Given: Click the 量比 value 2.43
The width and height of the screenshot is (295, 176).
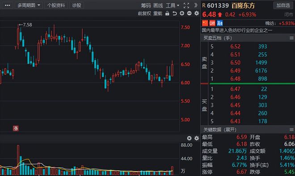Looking at the screenshot, I should pos(241,158).
